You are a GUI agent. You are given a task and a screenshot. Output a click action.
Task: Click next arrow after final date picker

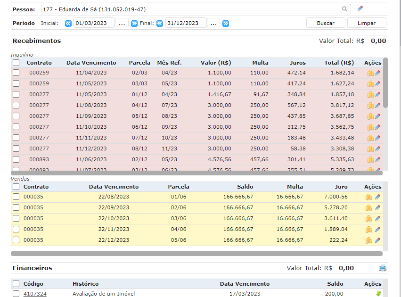point(226,24)
